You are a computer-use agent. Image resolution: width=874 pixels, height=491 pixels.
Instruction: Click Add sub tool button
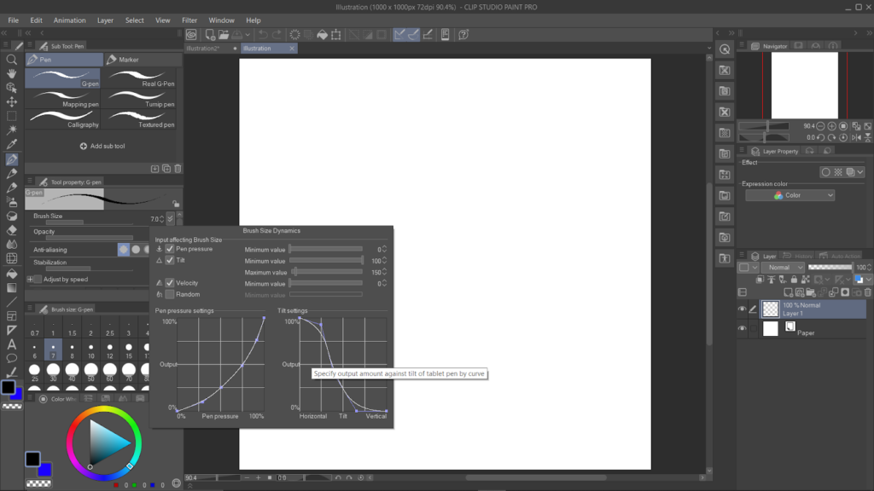[x=102, y=146]
